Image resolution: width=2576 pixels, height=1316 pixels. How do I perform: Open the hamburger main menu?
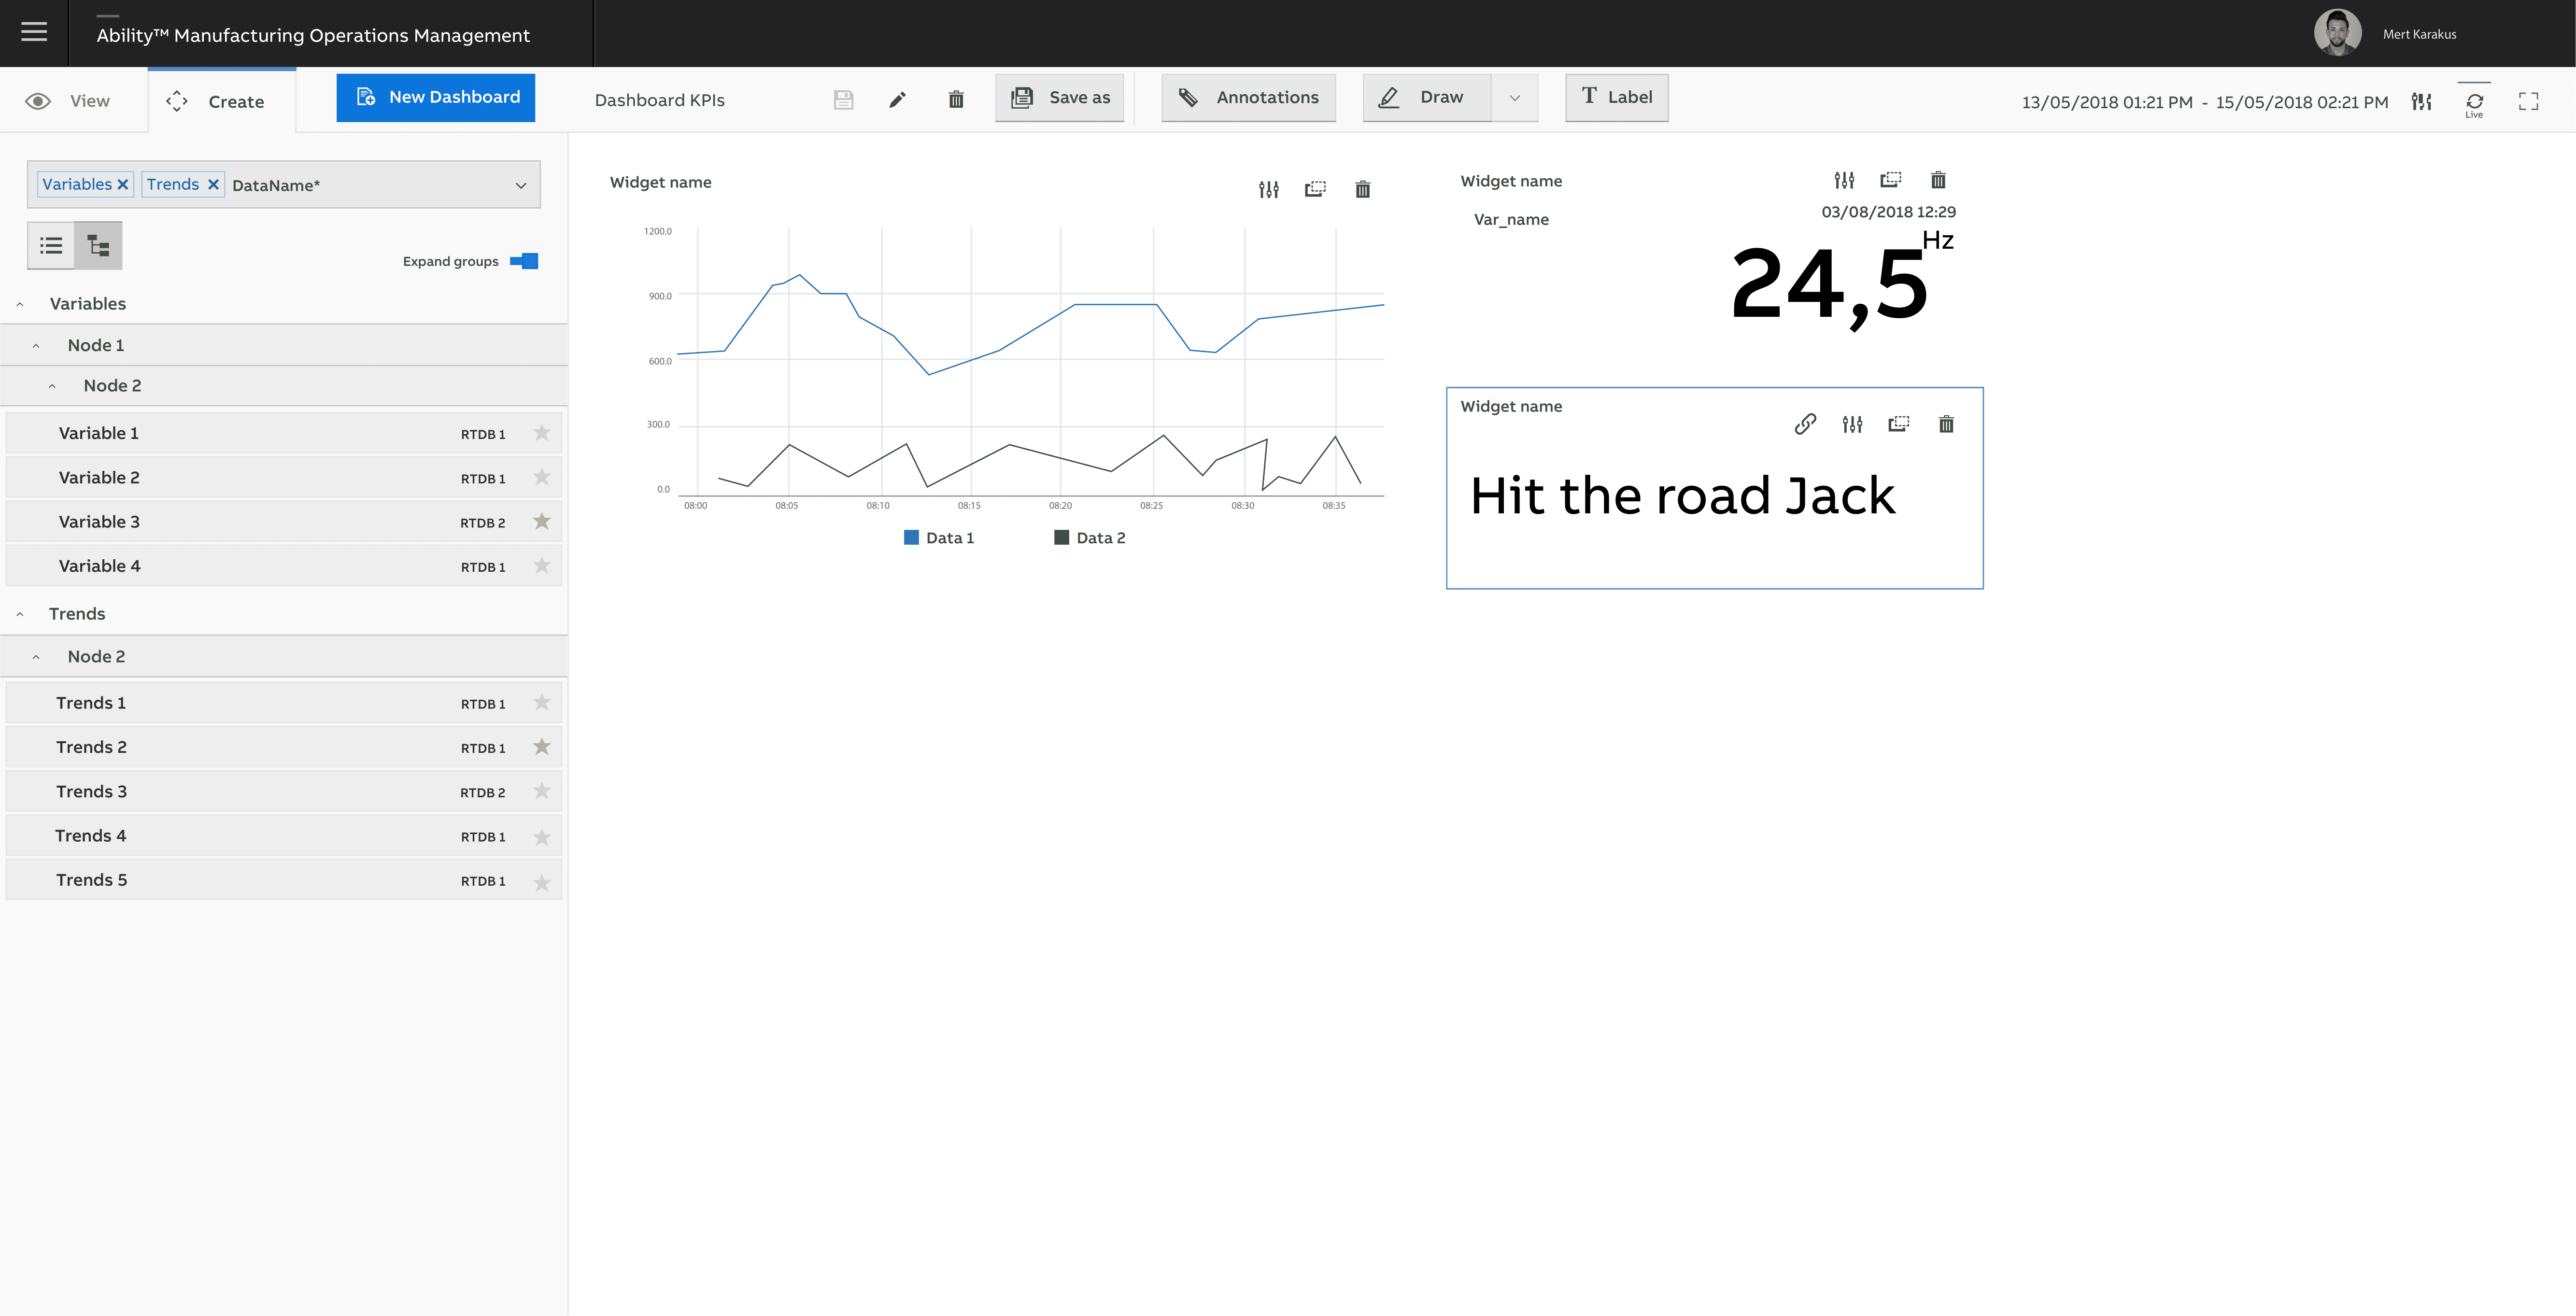[x=34, y=33]
